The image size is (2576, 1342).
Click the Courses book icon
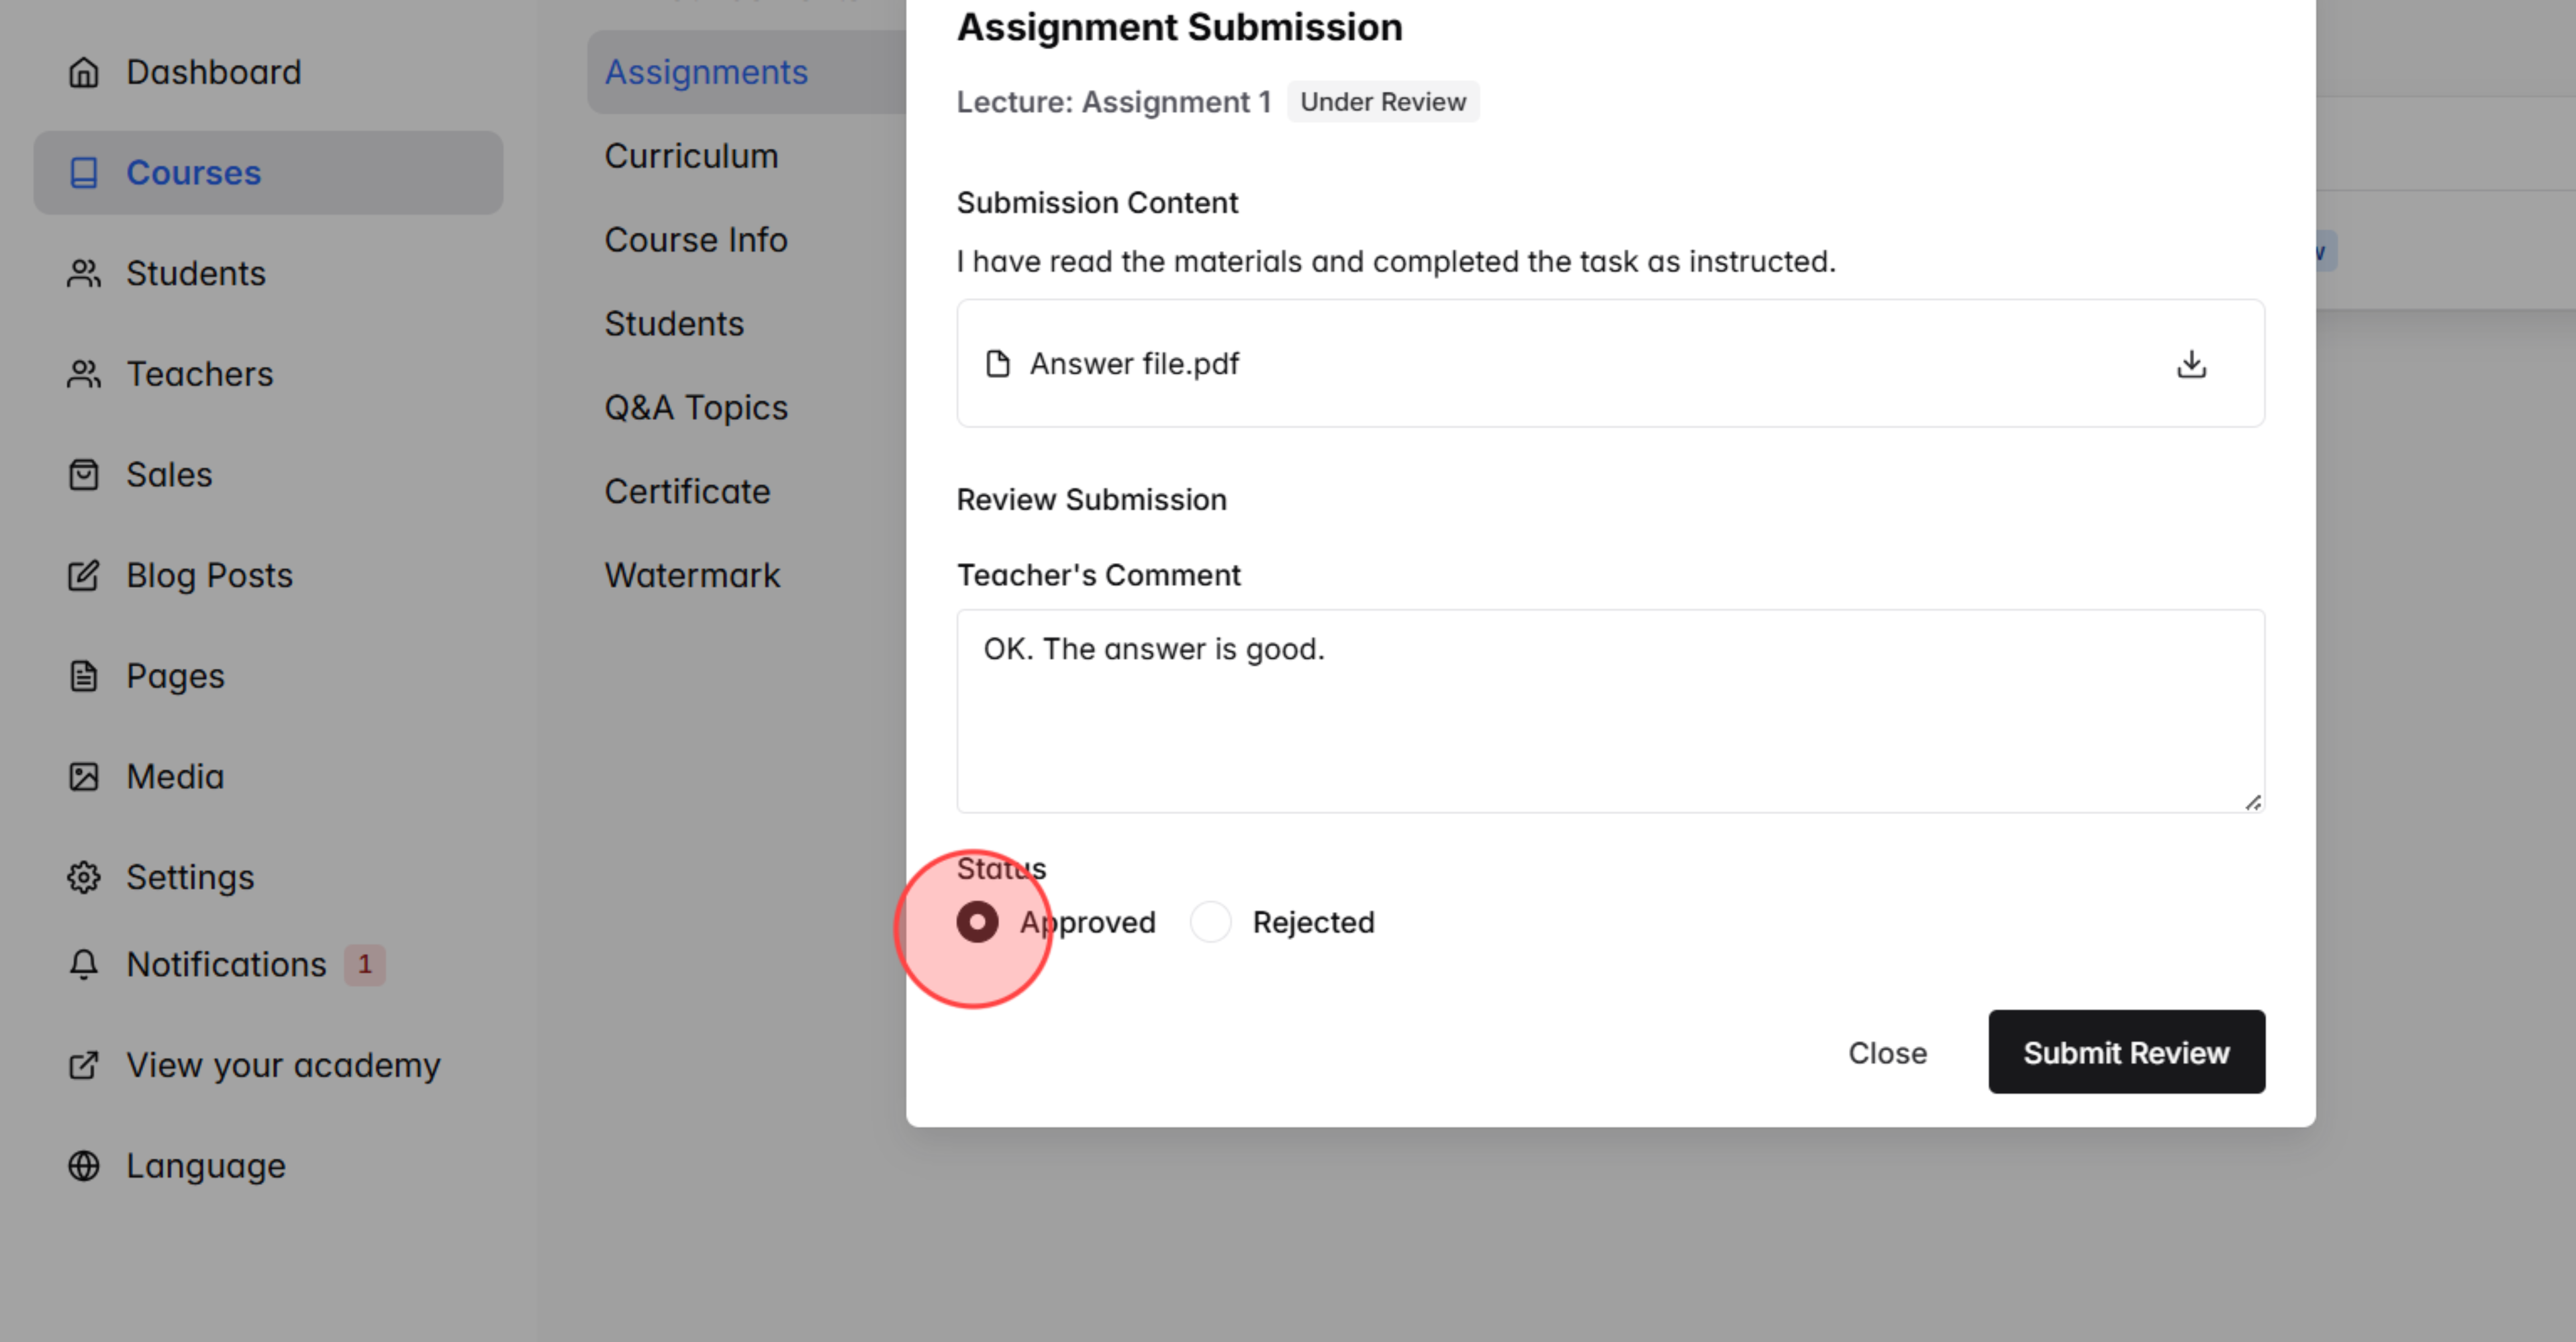point(84,172)
